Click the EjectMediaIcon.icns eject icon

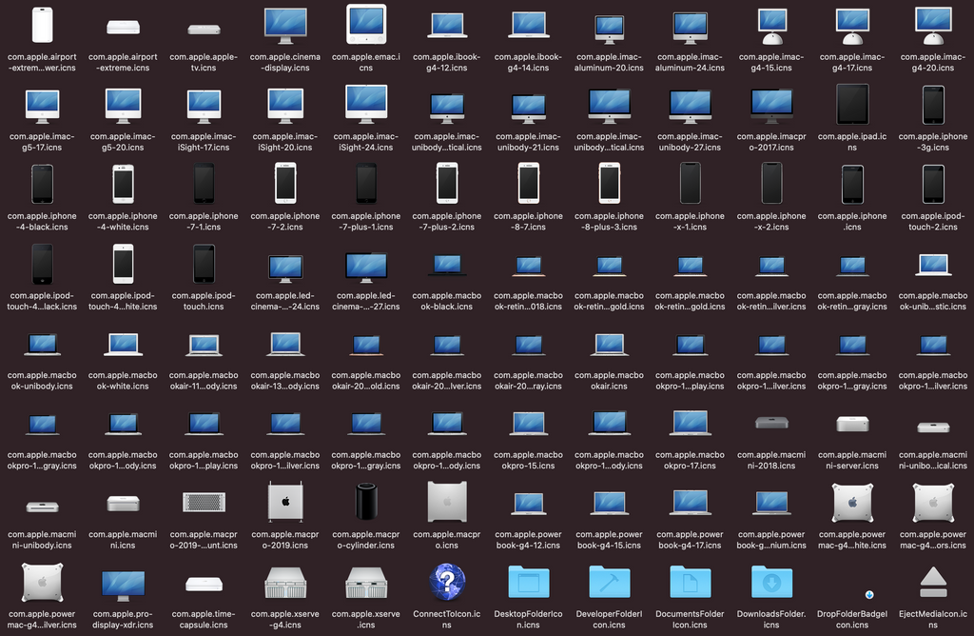933,582
